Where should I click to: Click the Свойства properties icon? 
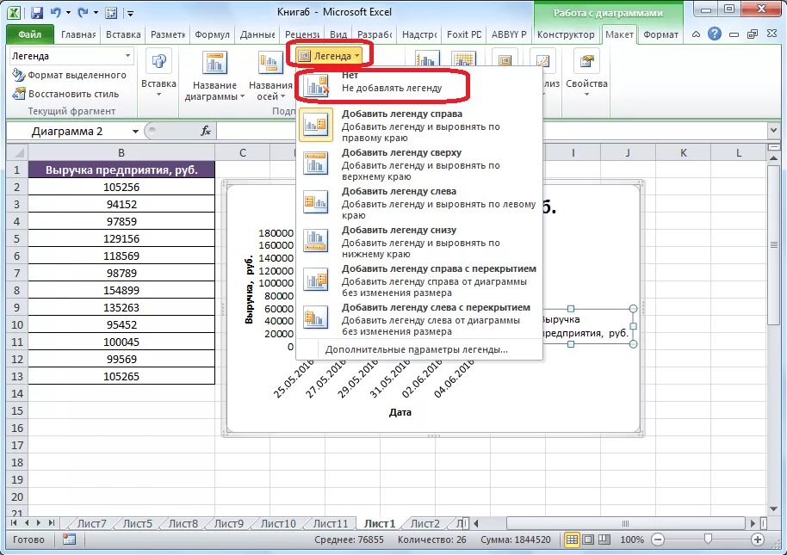tap(586, 62)
